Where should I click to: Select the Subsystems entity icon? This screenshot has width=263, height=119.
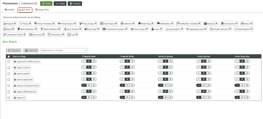[x=49, y=34]
